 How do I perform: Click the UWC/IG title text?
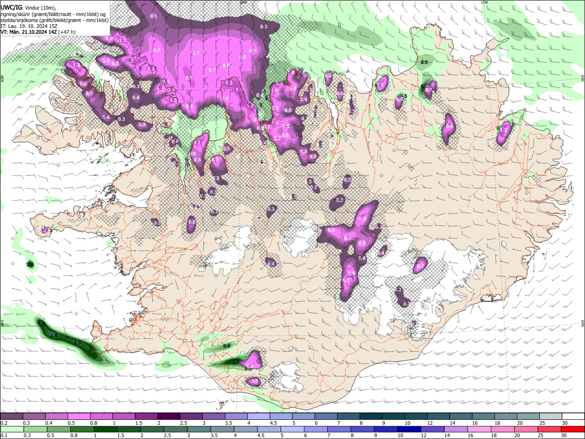pyautogui.click(x=11, y=7)
